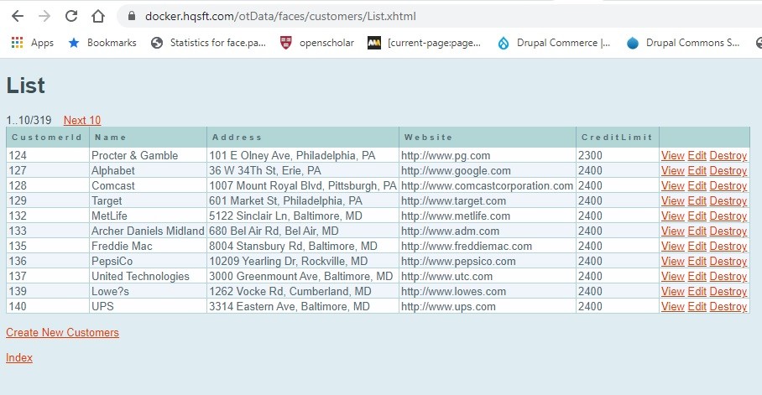Open the Create New Customers link

click(62, 332)
